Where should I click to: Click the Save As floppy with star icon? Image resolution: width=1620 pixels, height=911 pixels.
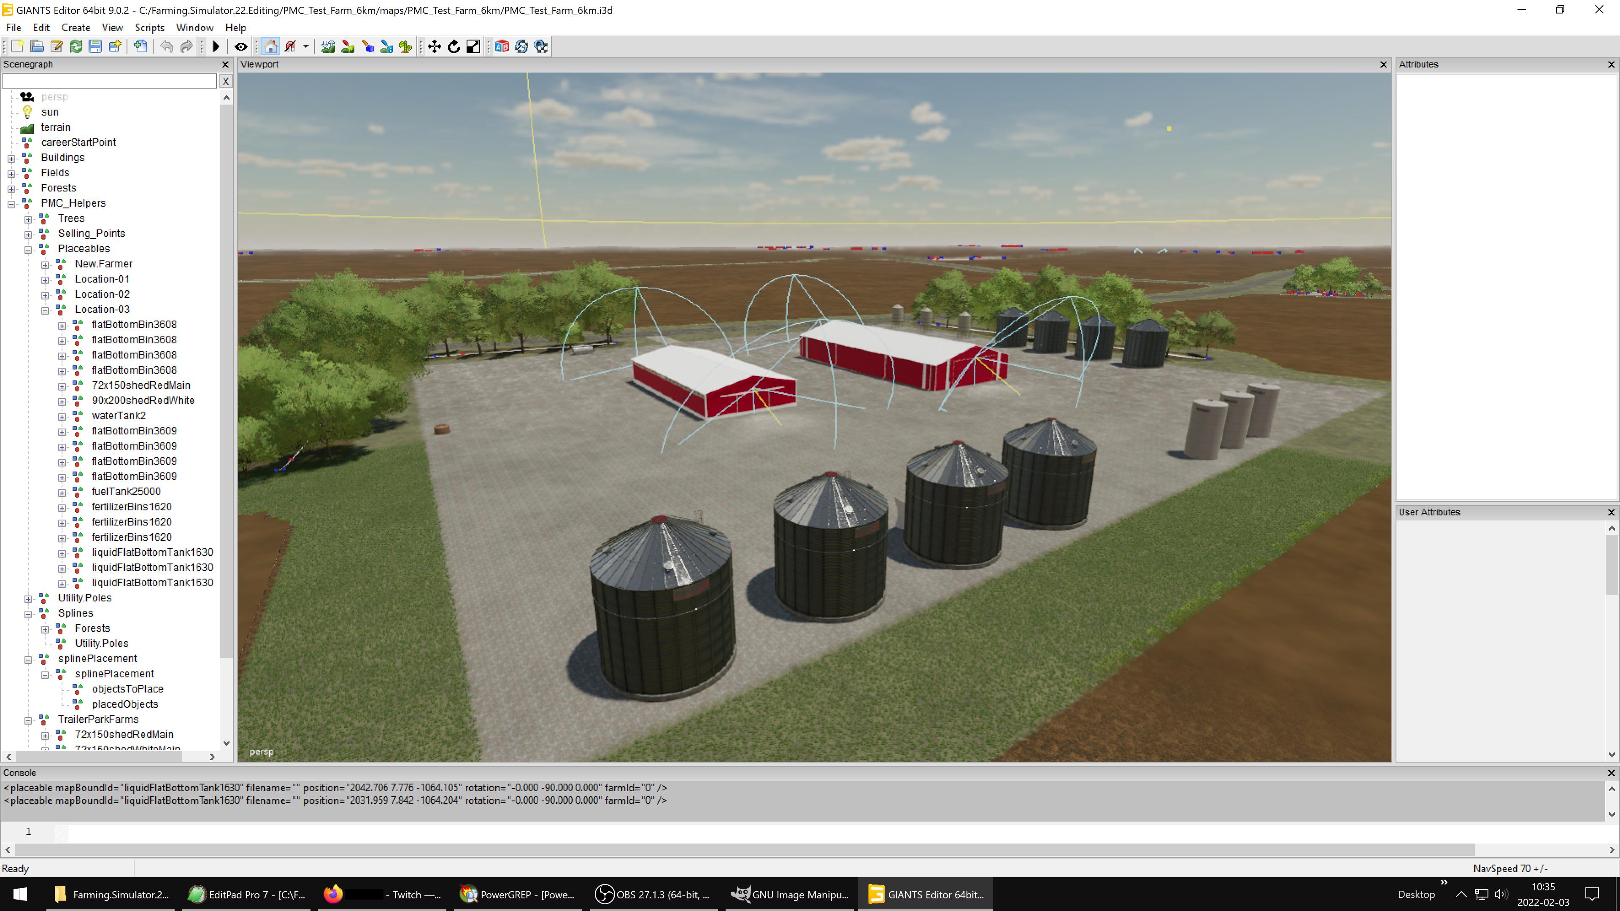(x=114, y=46)
